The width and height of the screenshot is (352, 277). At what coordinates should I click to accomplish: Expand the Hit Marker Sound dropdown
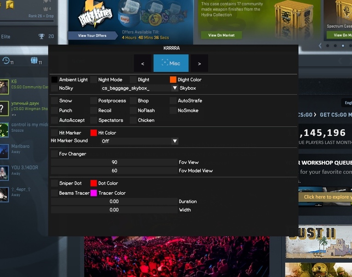coord(175,141)
